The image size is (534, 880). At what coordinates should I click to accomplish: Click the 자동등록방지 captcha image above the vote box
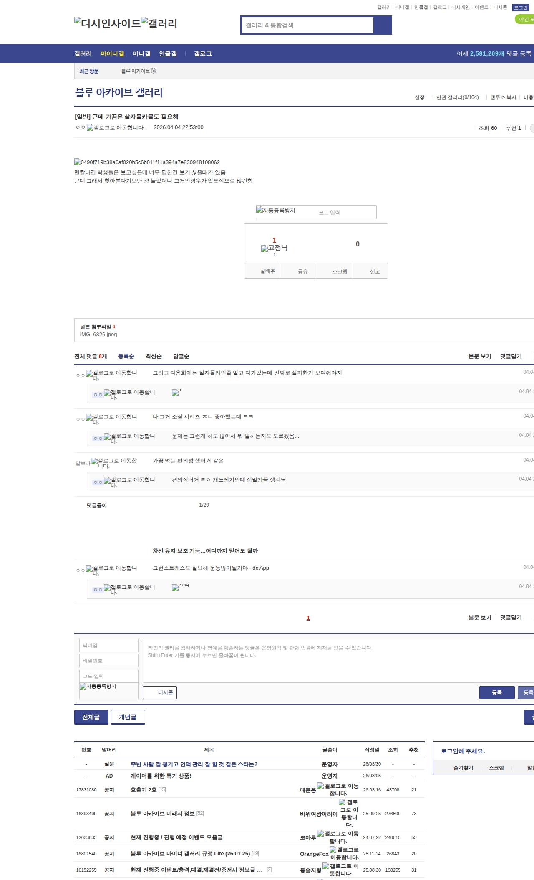coord(276,211)
